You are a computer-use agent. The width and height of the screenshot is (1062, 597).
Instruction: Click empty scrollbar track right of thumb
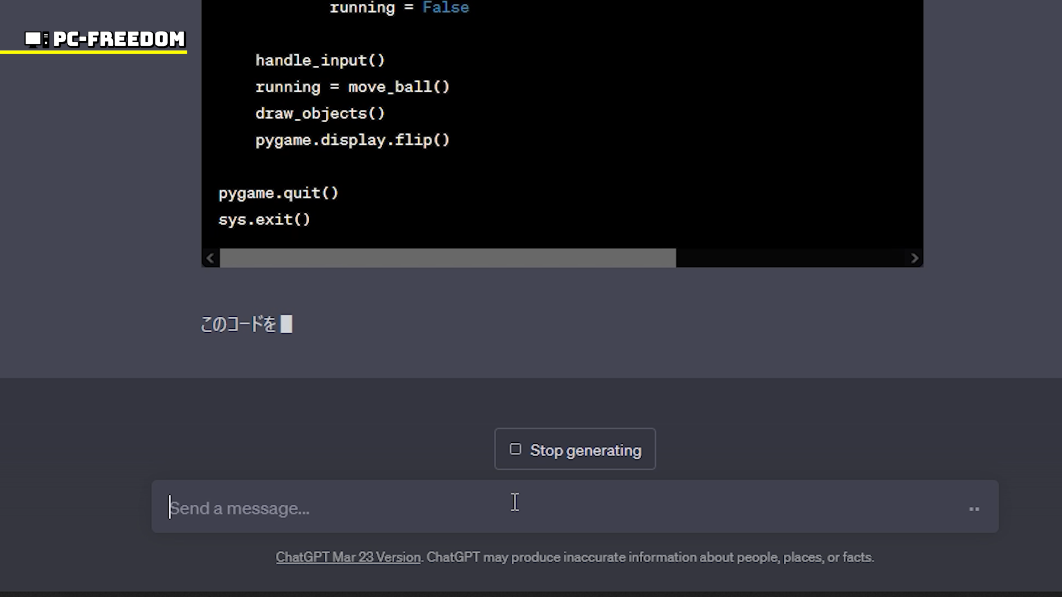tap(791, 258)
